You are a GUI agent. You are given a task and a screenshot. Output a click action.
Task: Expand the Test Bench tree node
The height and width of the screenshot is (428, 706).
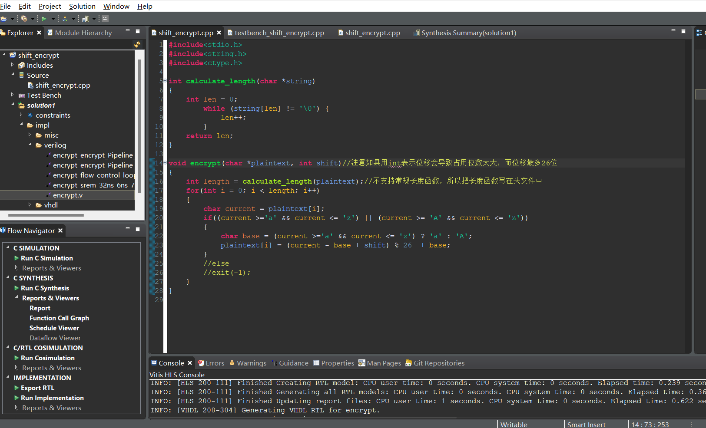click(12, 95)
